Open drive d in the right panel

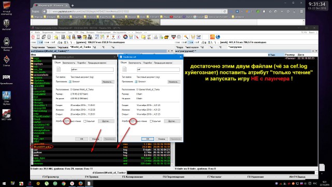(184, 43)
